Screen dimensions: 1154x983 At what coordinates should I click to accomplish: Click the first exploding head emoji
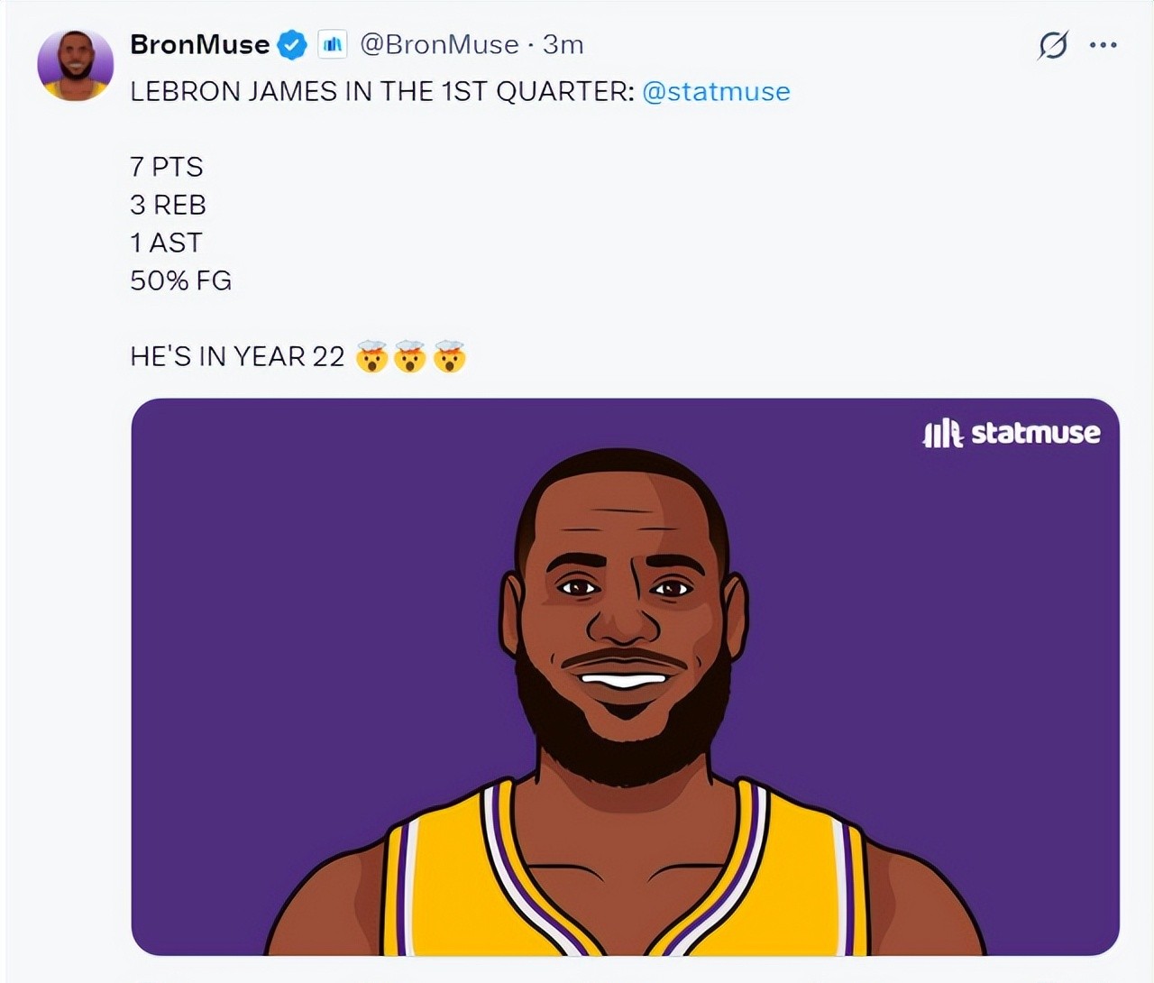pyautogui.click(x=371, y=357)
